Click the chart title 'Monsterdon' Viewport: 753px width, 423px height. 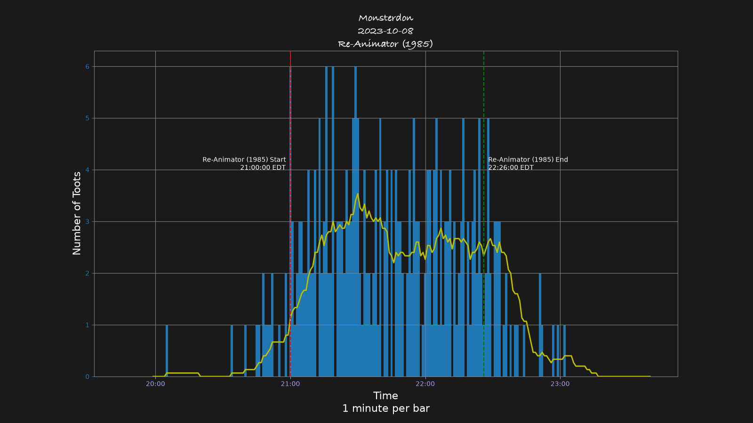(x=385, y=18)
